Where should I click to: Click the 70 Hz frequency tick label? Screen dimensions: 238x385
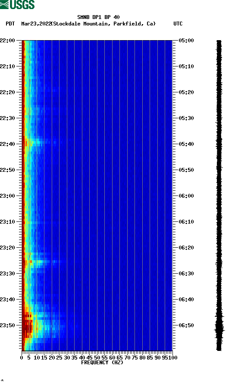click(x=127, y=358)
